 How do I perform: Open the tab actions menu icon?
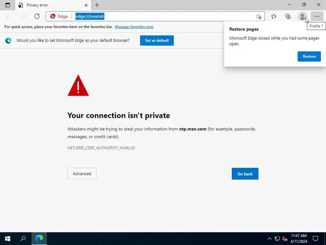click(8, 5)
